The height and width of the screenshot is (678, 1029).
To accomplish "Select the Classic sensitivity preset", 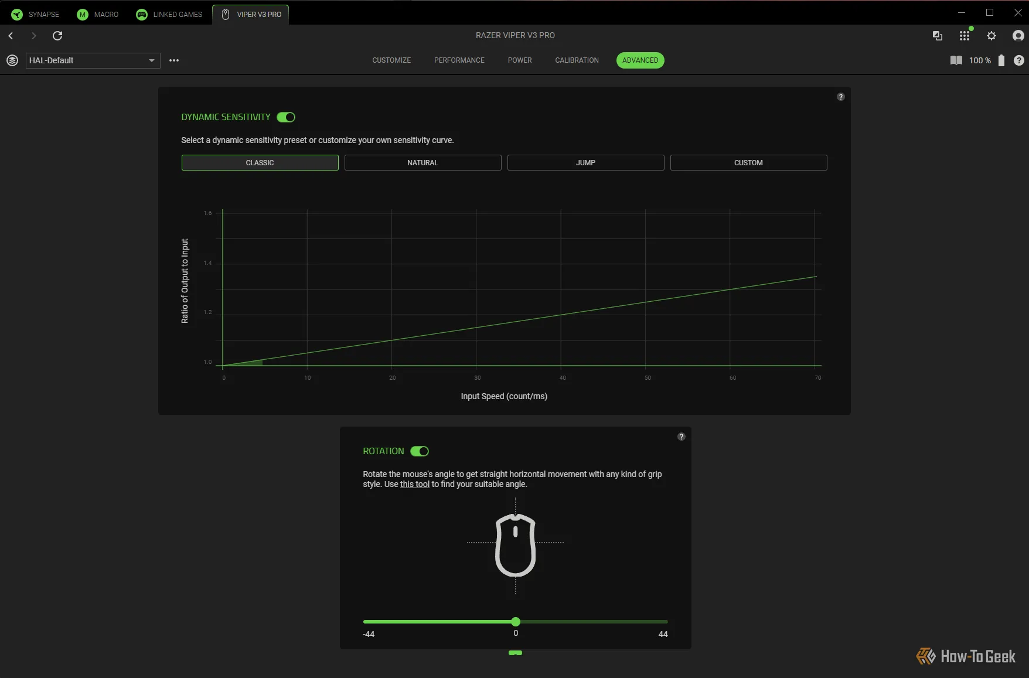I will [260, 163].
